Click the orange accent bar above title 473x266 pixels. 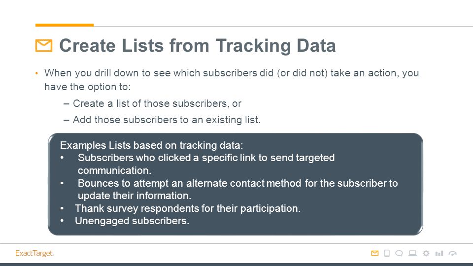[65, 25]
